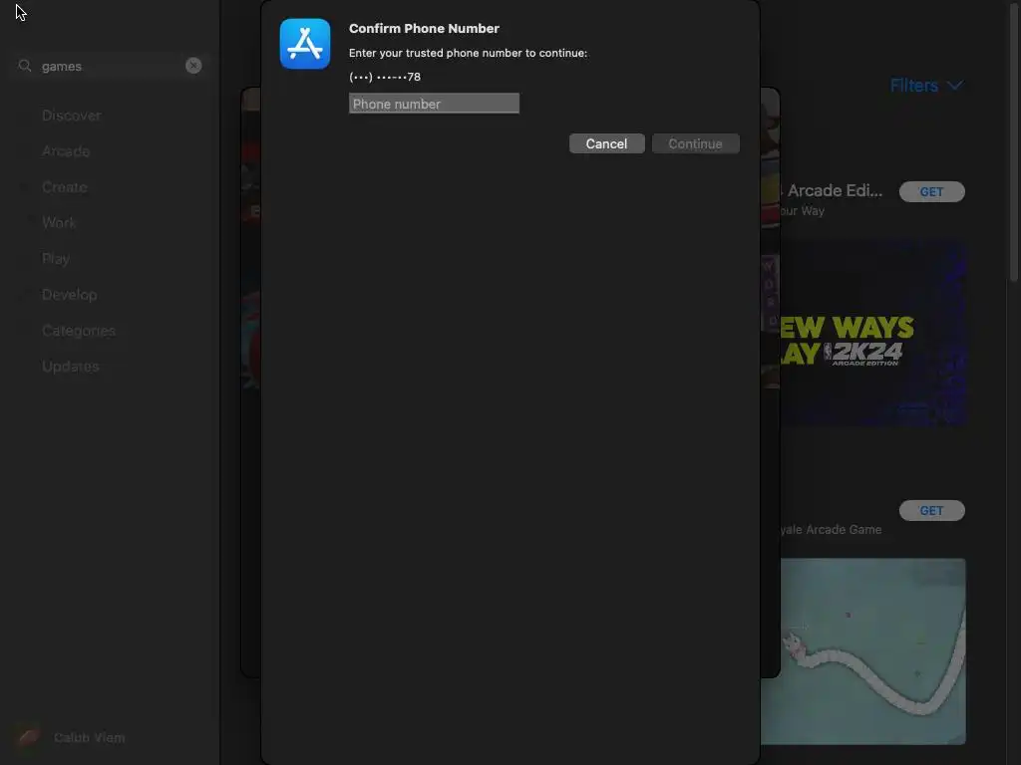The width and height of the screenshot is (1021, 765).
Task: Select Create in the sidebar
Action: click(x=65, y=187)
